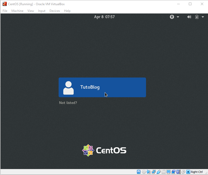Select the TutoBlog user account
This screenshot has width=208, height=175.
102,87
